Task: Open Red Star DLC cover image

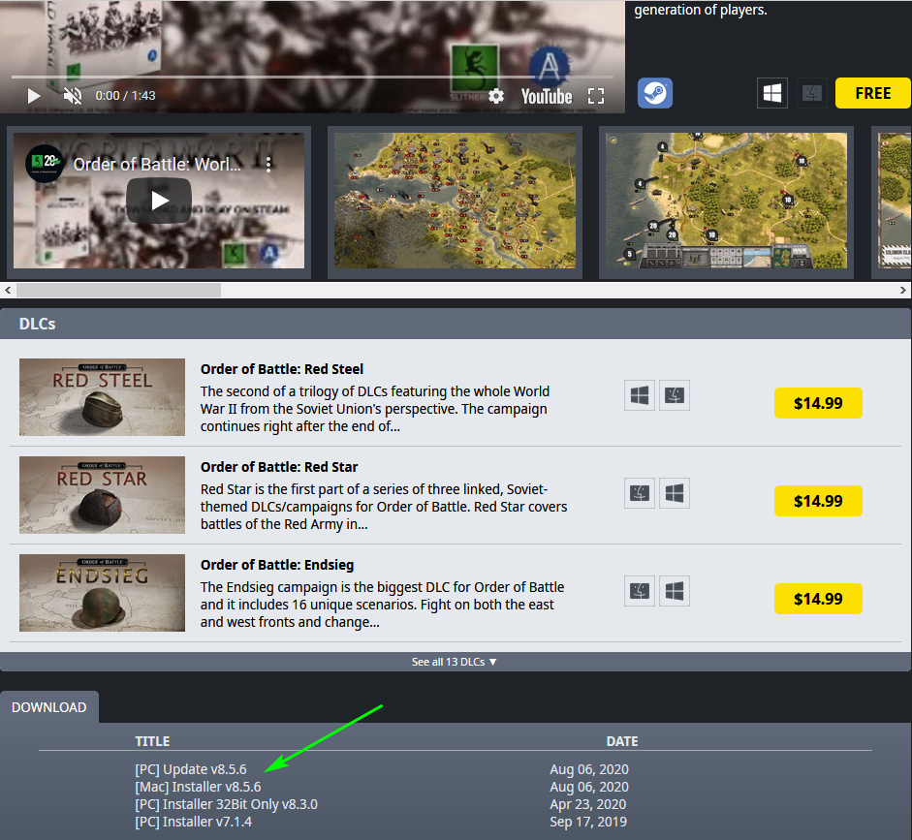Action: click(102, 495)
